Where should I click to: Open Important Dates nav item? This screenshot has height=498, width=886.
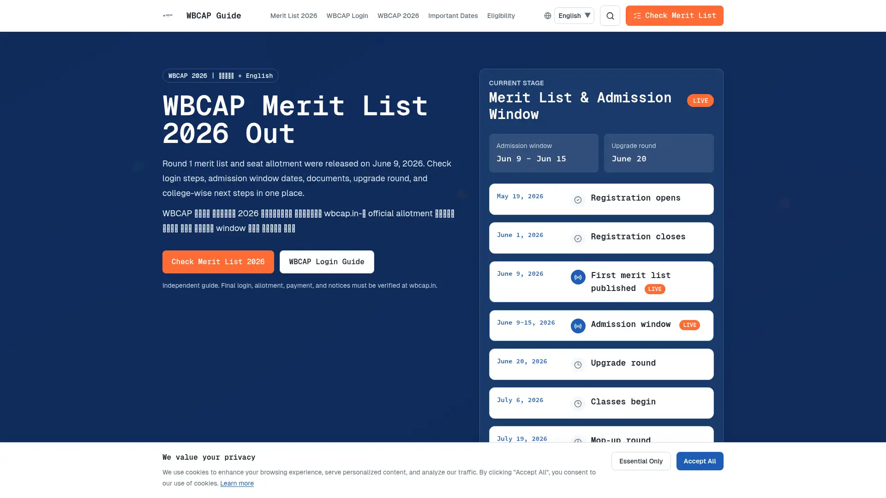coord(453,16)
